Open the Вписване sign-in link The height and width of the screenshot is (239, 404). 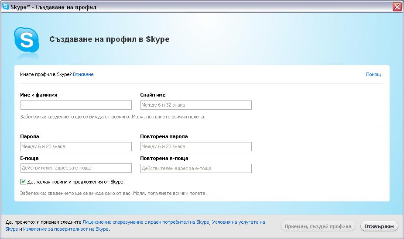pos(83,74)
